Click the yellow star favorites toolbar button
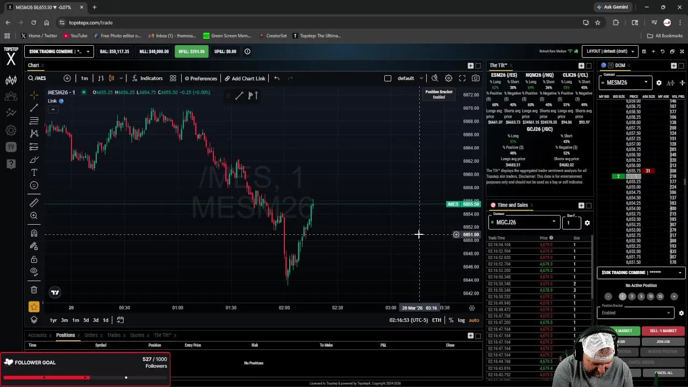 click(34, 307)
